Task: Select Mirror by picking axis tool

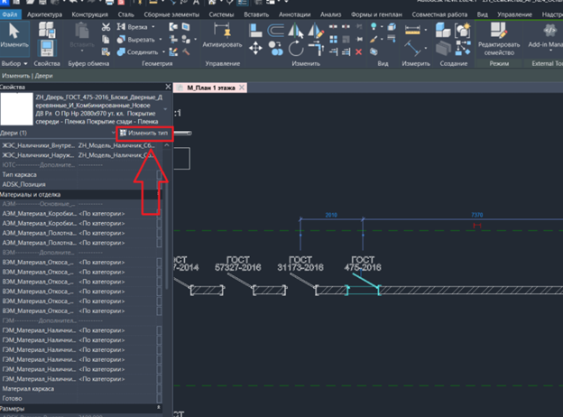Action: click(x=296, y=31)
